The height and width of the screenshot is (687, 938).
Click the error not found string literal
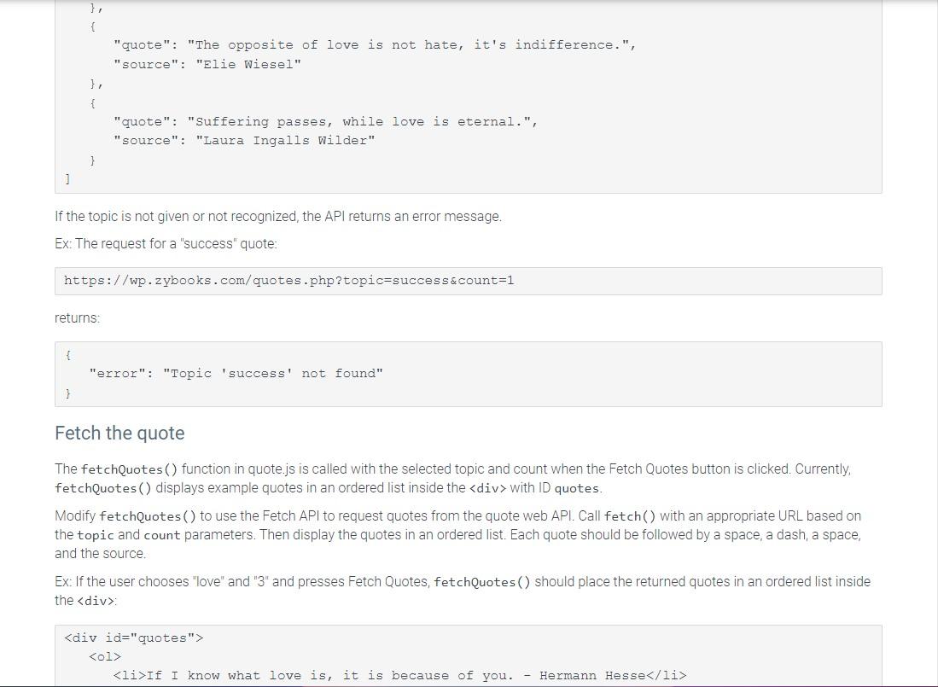pyautogui.click(x=273, y=373)
